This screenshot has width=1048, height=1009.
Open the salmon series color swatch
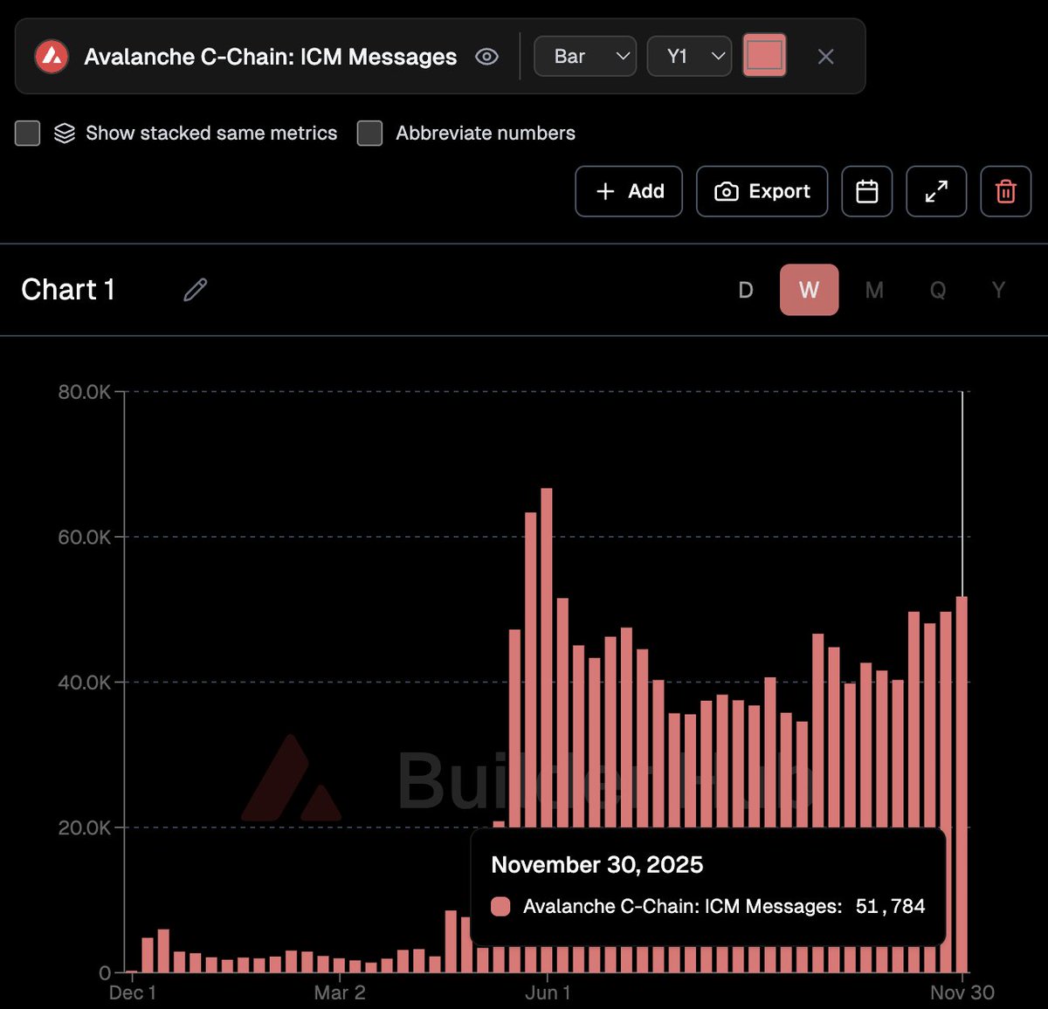(x=764, y=56)
